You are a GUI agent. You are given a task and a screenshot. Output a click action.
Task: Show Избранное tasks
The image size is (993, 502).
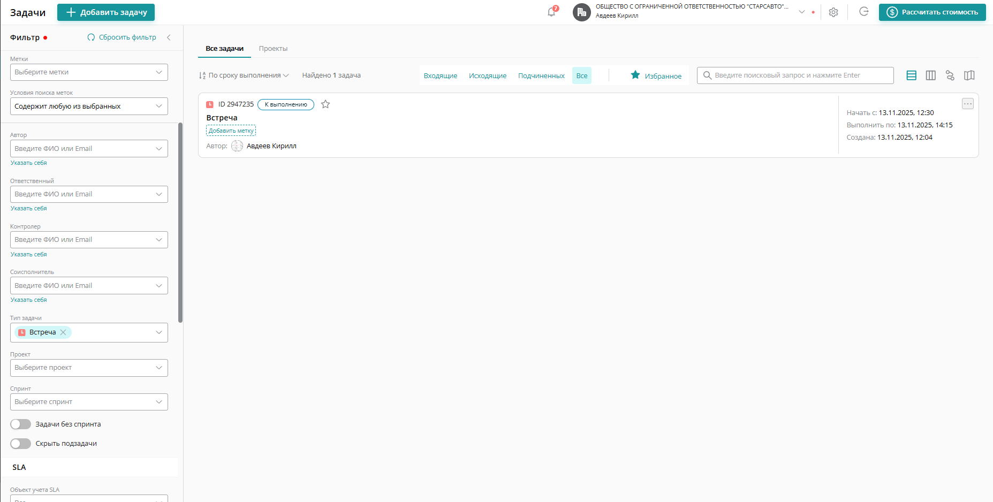pos(656,76)
